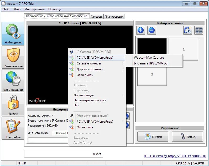Choose IP Camera [JPEG/MJPEG] in submenu

pos(154,63)
